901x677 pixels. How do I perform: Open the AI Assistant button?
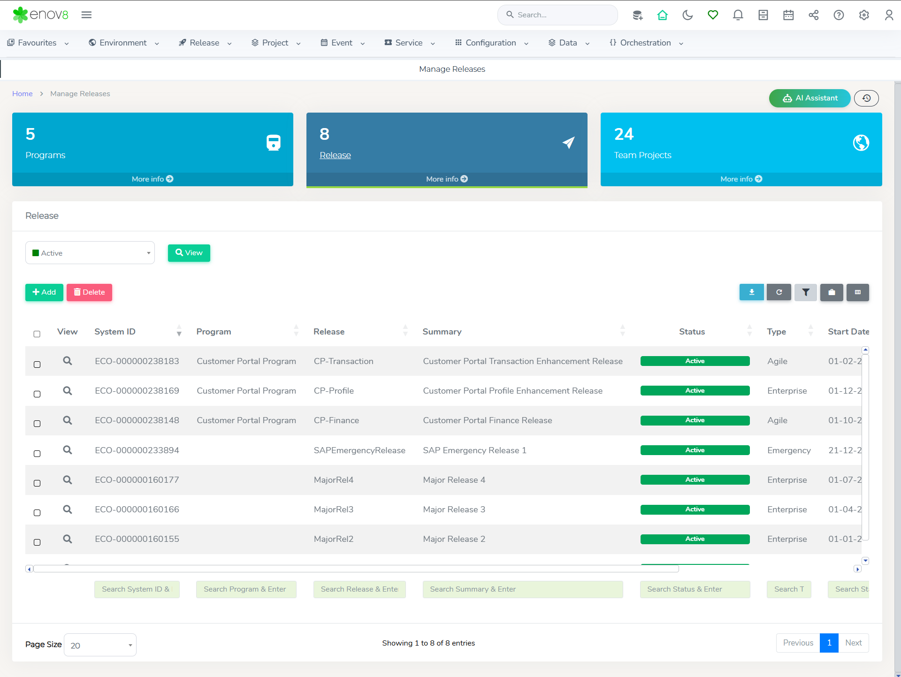point(809,98)
